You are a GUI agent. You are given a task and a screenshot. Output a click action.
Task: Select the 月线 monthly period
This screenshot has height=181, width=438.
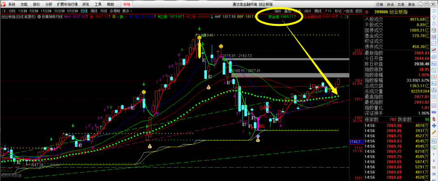coord(104,11)
